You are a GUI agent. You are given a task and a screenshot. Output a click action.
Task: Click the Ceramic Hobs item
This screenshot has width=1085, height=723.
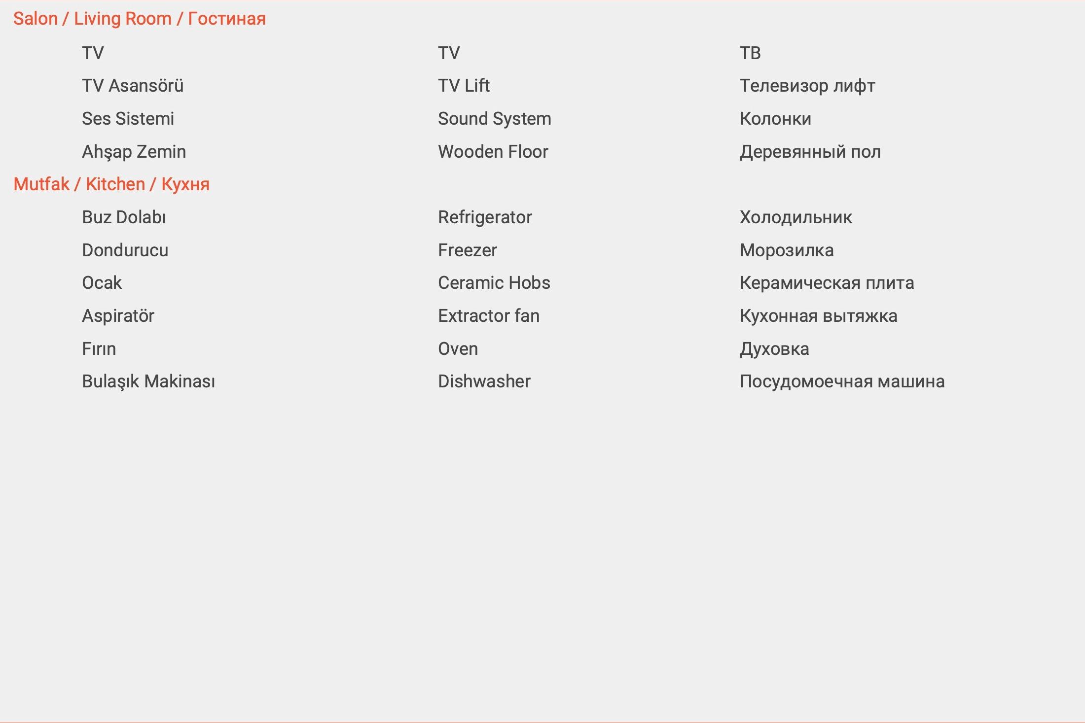pyautogui.click(x=494, y=283)
